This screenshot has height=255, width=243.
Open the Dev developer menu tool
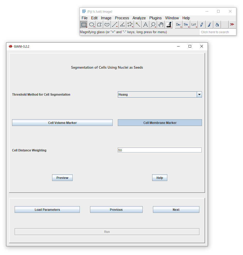click(x=178, y=25)
